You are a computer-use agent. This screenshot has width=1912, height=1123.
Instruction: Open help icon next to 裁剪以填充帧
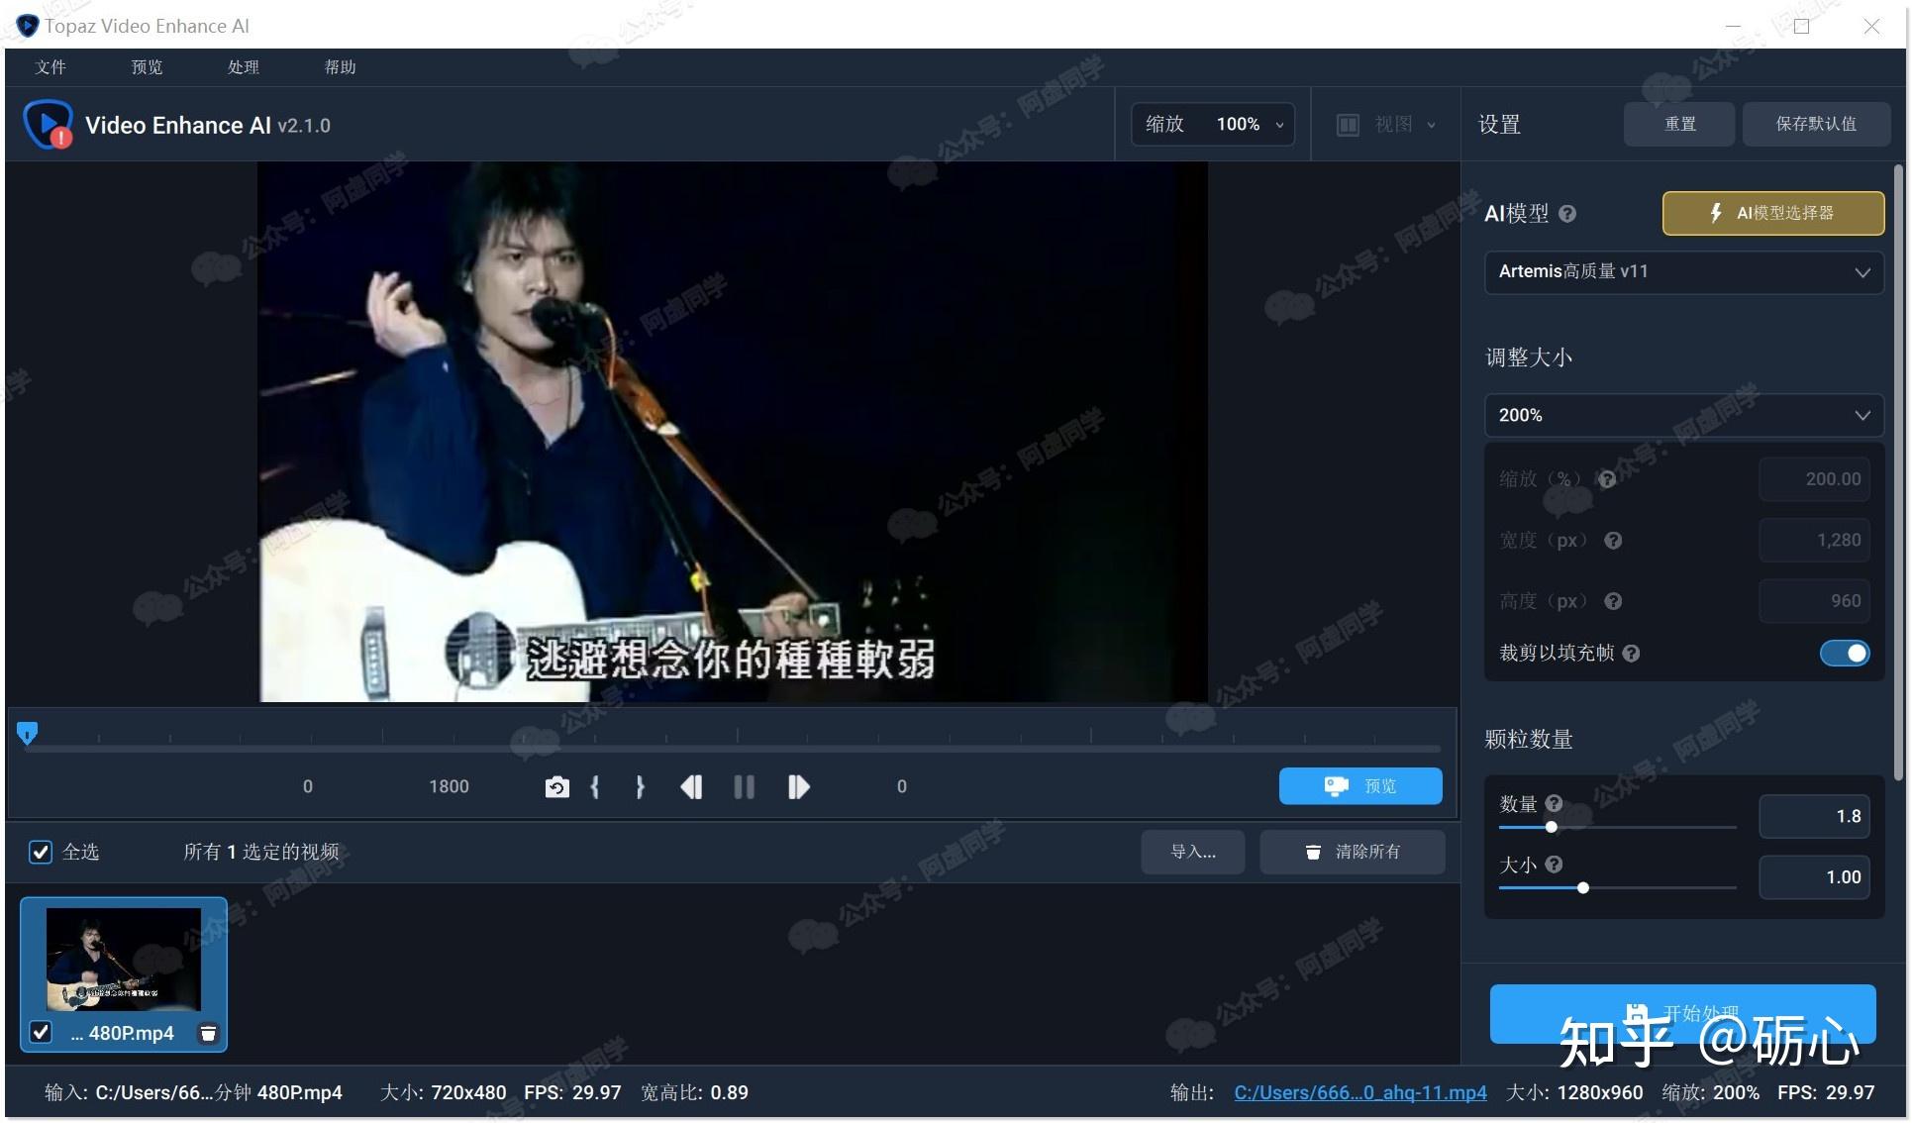[1632, 654]
